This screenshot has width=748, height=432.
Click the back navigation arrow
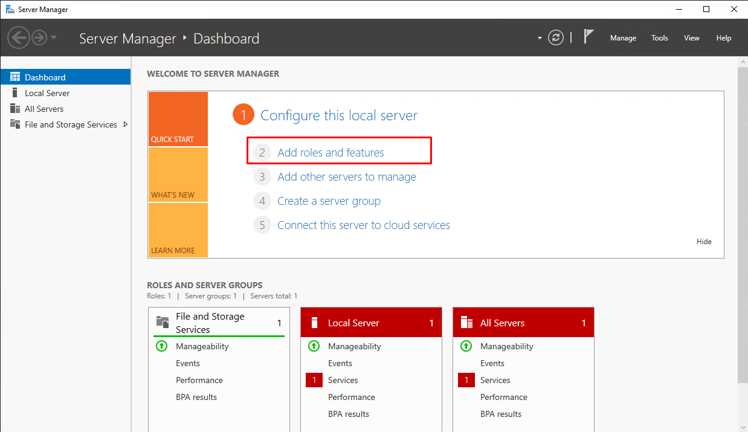(x=19, y=37)
